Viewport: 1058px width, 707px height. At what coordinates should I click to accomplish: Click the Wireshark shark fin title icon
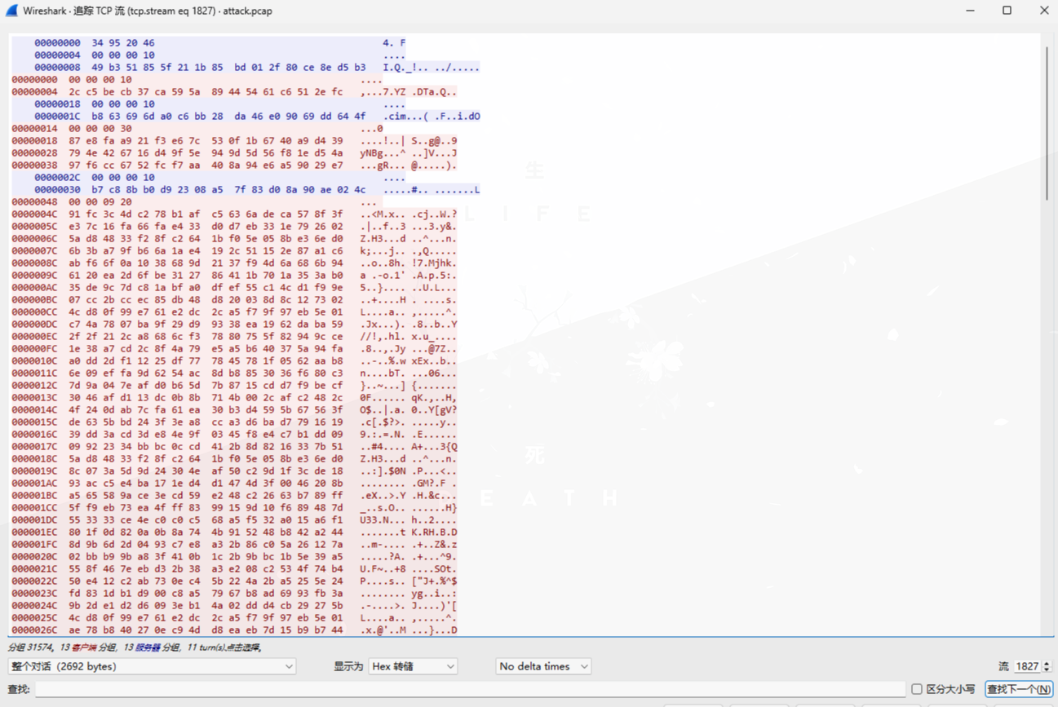11,11
